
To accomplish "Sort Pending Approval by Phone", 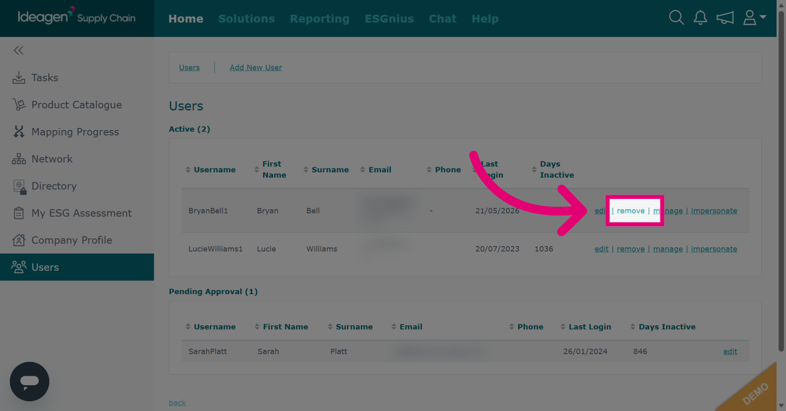I will 526,327.
